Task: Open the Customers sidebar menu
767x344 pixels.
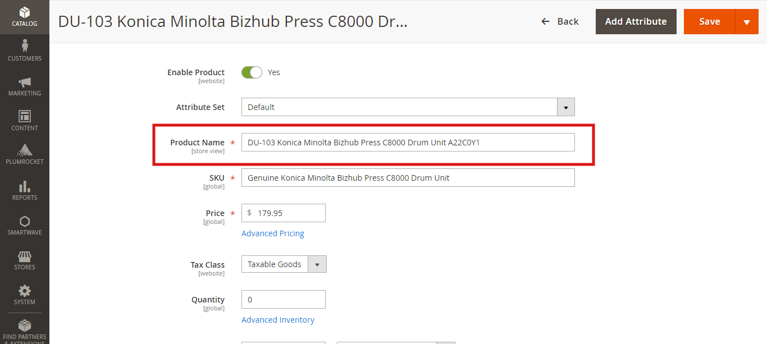Action: [x=25, y=51]
